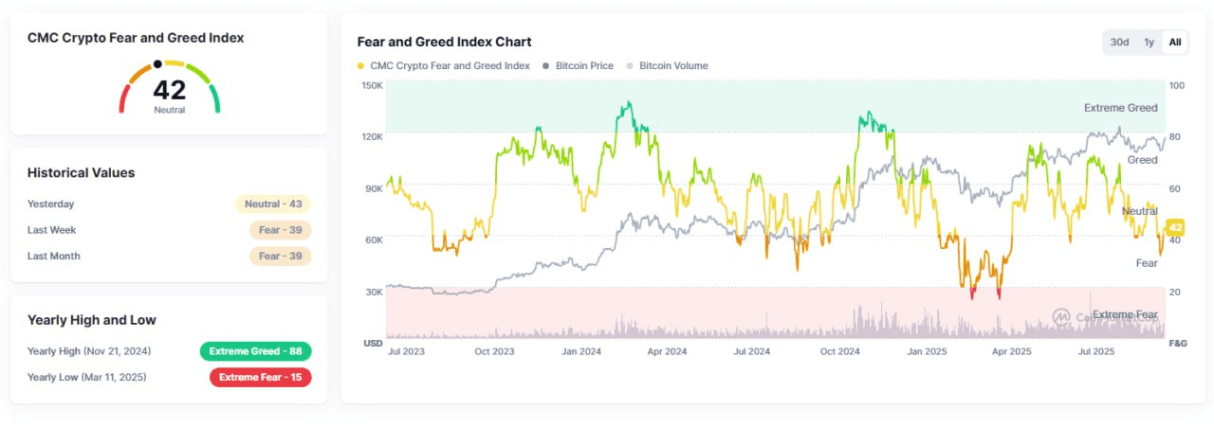The width and height of the screenshot is (1214, 427).
Task: Click the Fear and Greed Index Chart title
Action: (444, 42)
